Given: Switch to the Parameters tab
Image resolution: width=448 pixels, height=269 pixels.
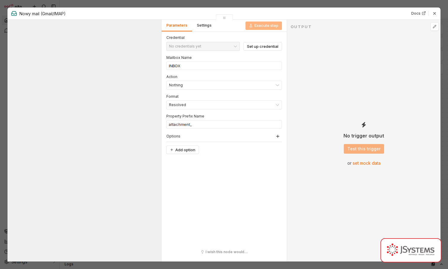Looking at the screenshot, I should point(177,25).
